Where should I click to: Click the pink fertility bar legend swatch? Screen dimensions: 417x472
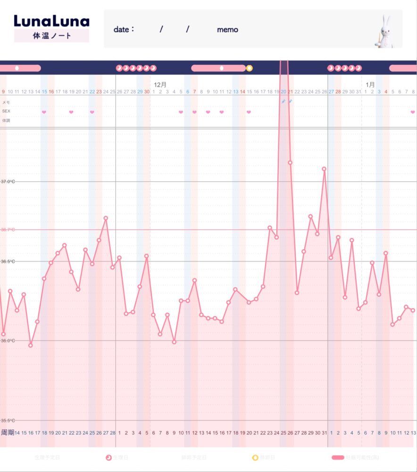(x=338, y=457)
